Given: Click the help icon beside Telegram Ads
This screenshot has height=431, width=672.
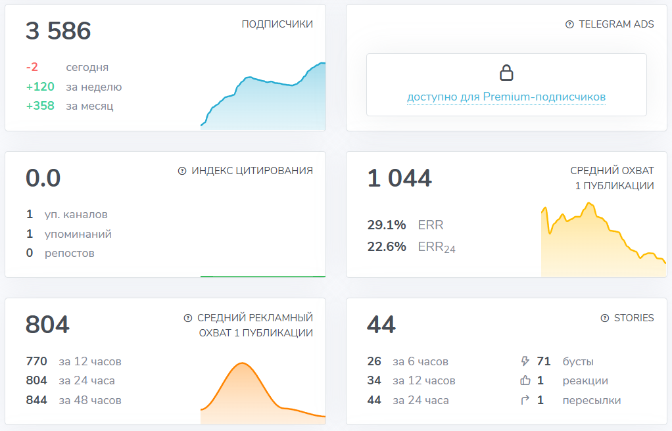Looking at the screenshot, I should 569,24.
